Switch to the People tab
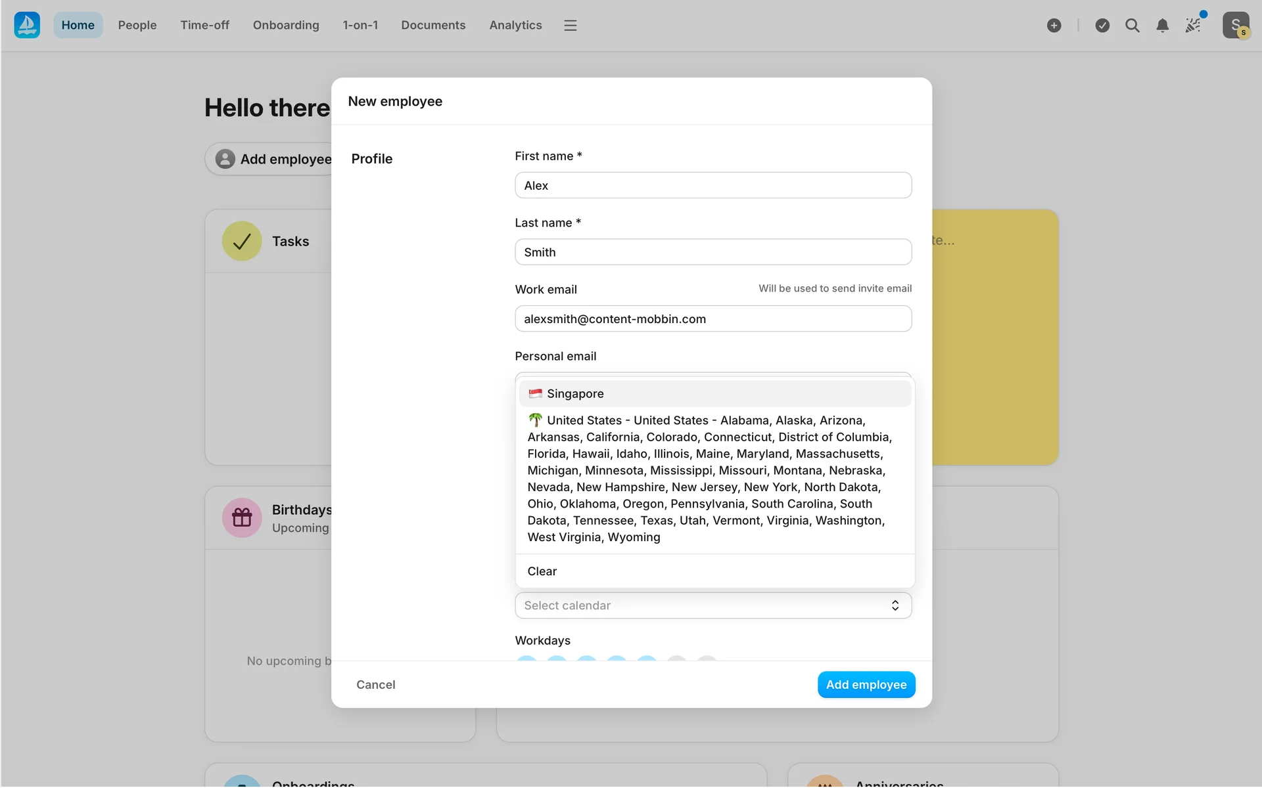 (x=137, y=25)
